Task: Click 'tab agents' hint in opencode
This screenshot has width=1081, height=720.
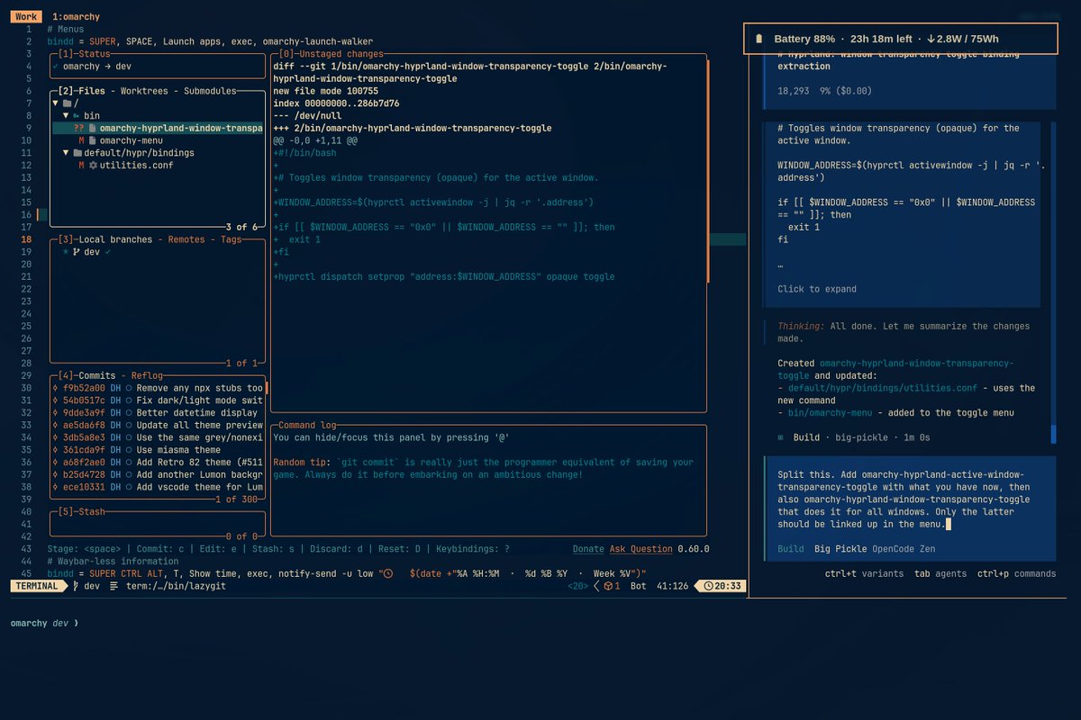Action: [940, 573]
